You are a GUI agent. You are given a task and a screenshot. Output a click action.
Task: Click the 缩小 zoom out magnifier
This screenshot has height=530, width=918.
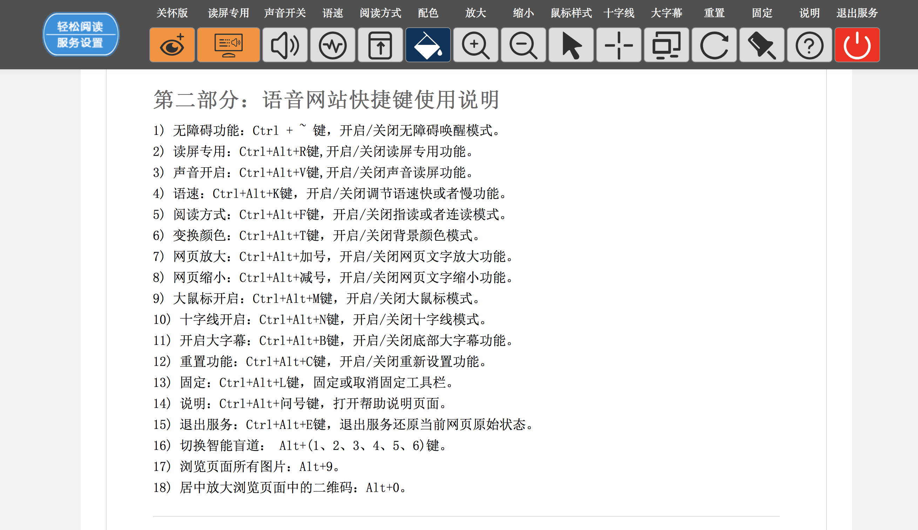[x=524, y=45]
